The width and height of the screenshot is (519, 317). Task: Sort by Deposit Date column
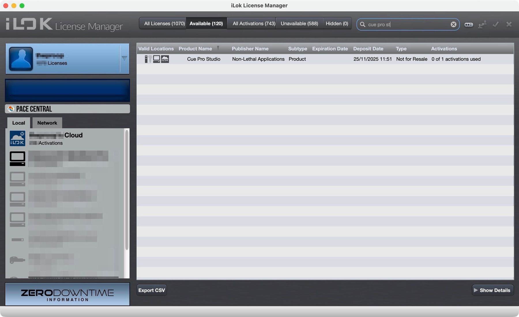click(368, 49)
